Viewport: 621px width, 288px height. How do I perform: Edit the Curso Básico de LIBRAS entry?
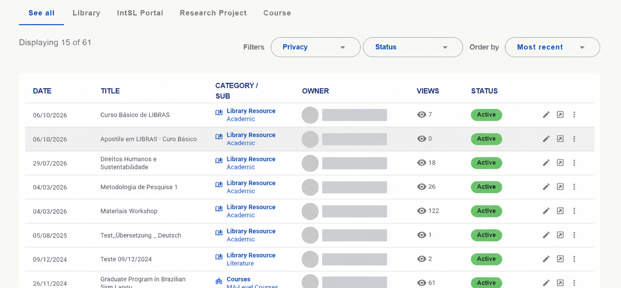(x=546, y=115)
